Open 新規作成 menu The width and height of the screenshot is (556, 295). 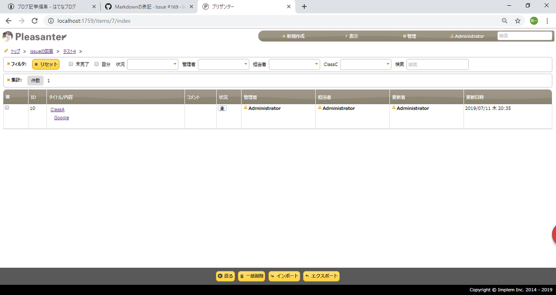point(293,36)
